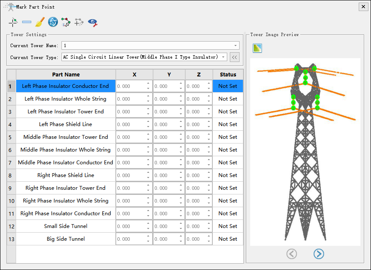Click the eye with wrench settings icon

92,22
